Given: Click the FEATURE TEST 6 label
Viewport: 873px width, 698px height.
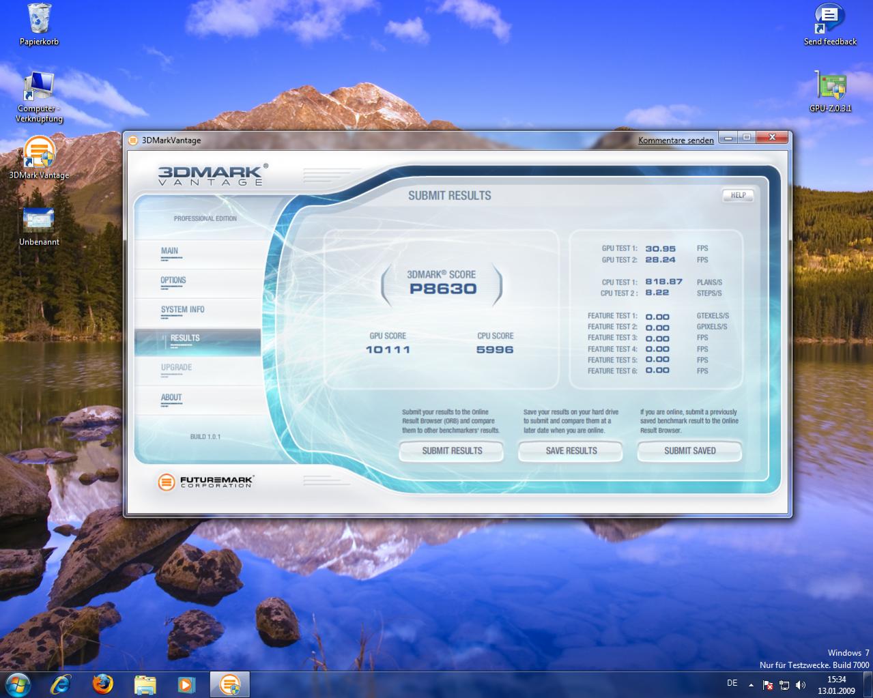Looking at the screenshot, I should tap(612, 370).
